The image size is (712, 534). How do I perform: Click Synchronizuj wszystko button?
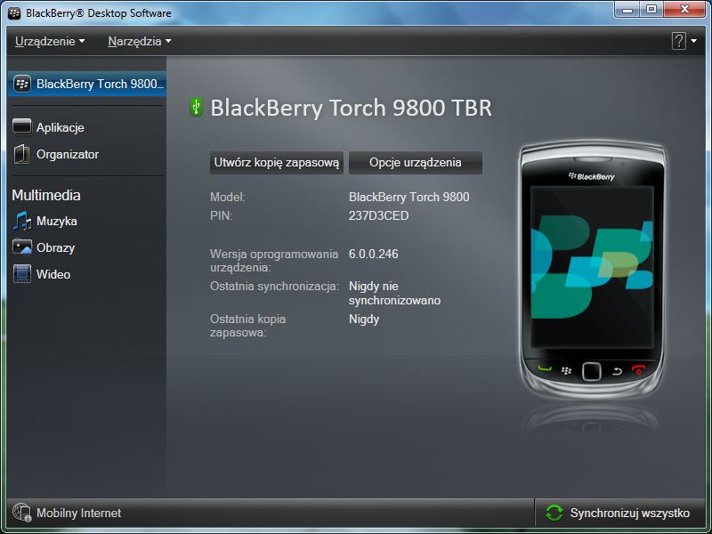(619, 514)
